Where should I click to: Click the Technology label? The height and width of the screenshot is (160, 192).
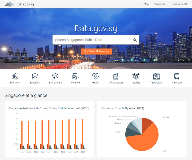point(157,82)
